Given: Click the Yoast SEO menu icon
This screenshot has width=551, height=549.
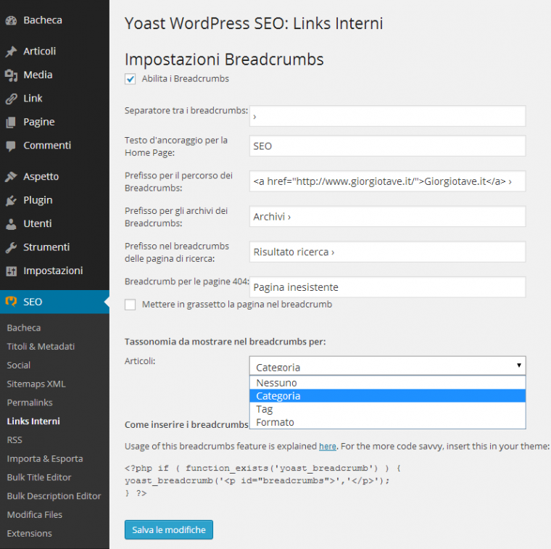Looking at the screenshot, I should point(12,302).
